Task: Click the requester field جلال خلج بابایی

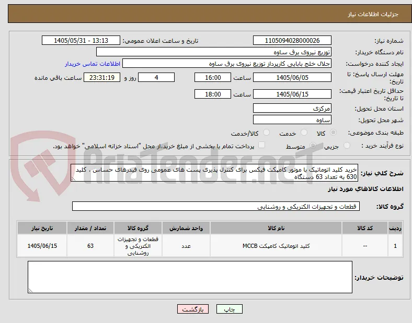Action: click(x=227, y=64)
